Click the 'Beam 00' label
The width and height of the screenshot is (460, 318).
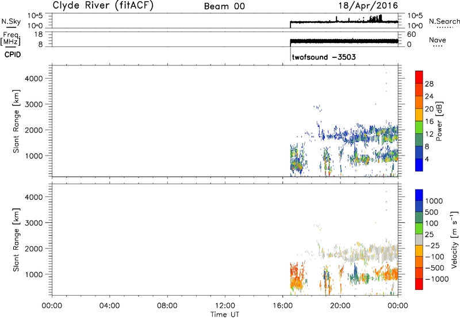(224, 6)
